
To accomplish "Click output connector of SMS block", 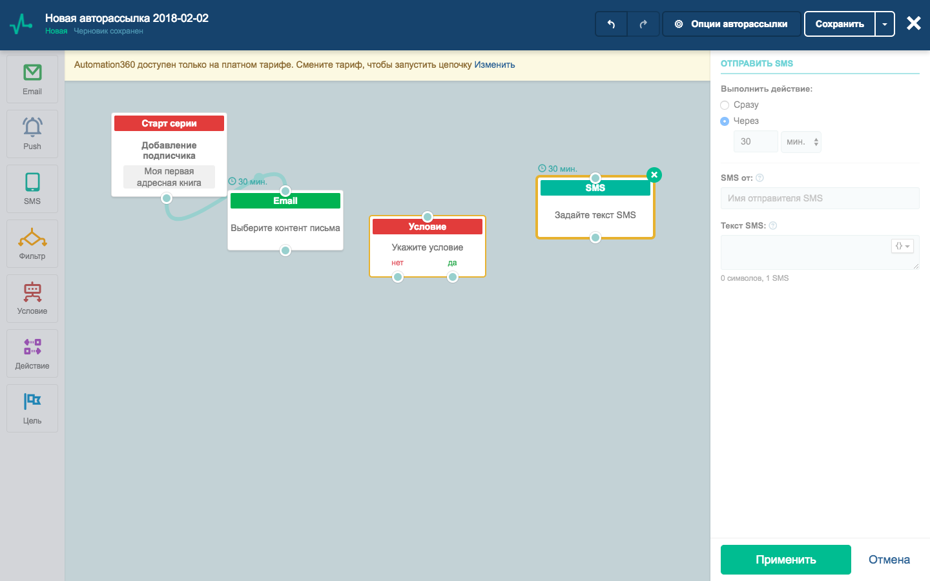I will [x=595, y=238].
